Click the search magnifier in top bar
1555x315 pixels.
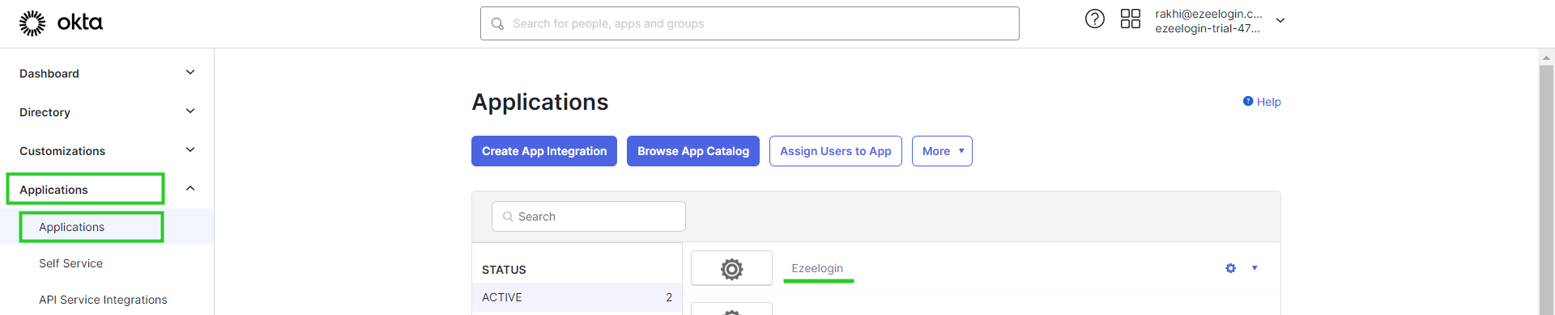[x=497, y=23]
